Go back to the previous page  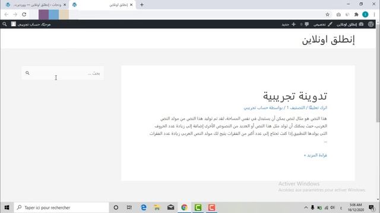tap(7, 14)
